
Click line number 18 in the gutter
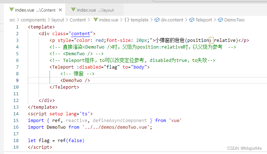16,140
